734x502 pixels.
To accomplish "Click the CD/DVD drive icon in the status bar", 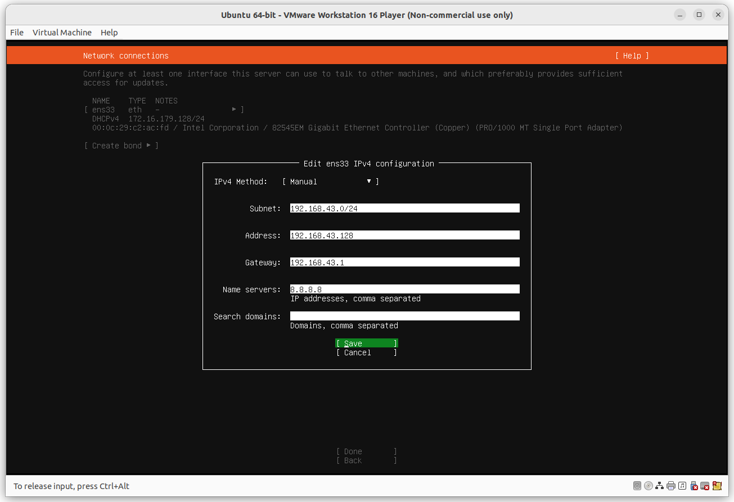I will point(648,486).
